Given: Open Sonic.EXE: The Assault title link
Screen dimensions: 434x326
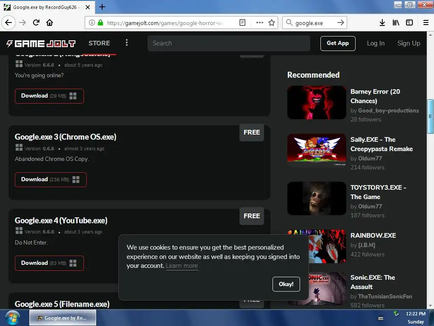Looking at the screenshot, I should (x=373, y=282).
